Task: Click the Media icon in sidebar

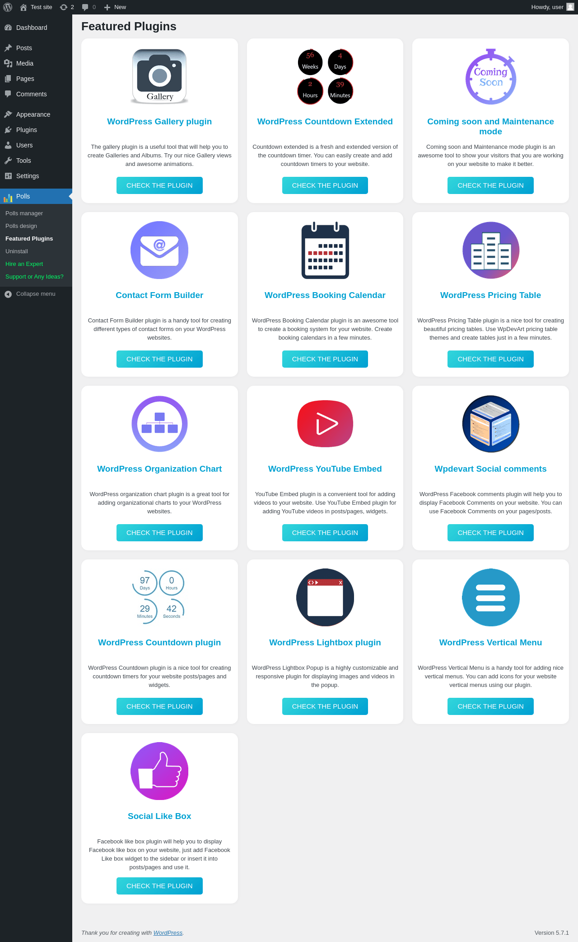Action: [8, 63]
